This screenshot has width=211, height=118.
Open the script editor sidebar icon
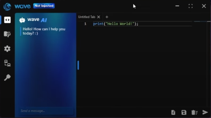click(7, 20)
